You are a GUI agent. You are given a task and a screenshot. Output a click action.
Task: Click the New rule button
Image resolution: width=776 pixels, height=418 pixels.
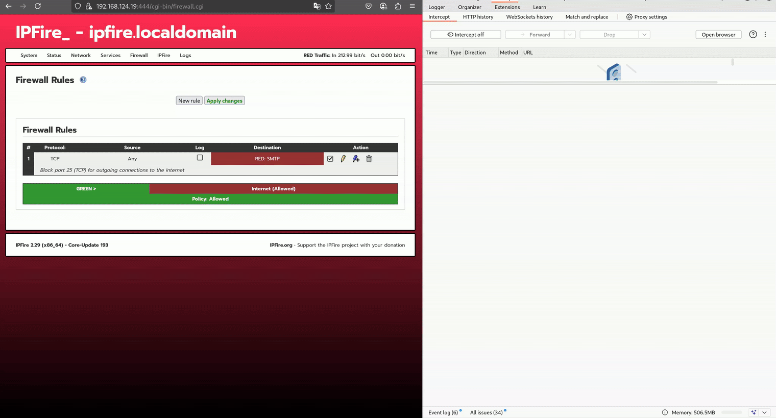(189, 101)
